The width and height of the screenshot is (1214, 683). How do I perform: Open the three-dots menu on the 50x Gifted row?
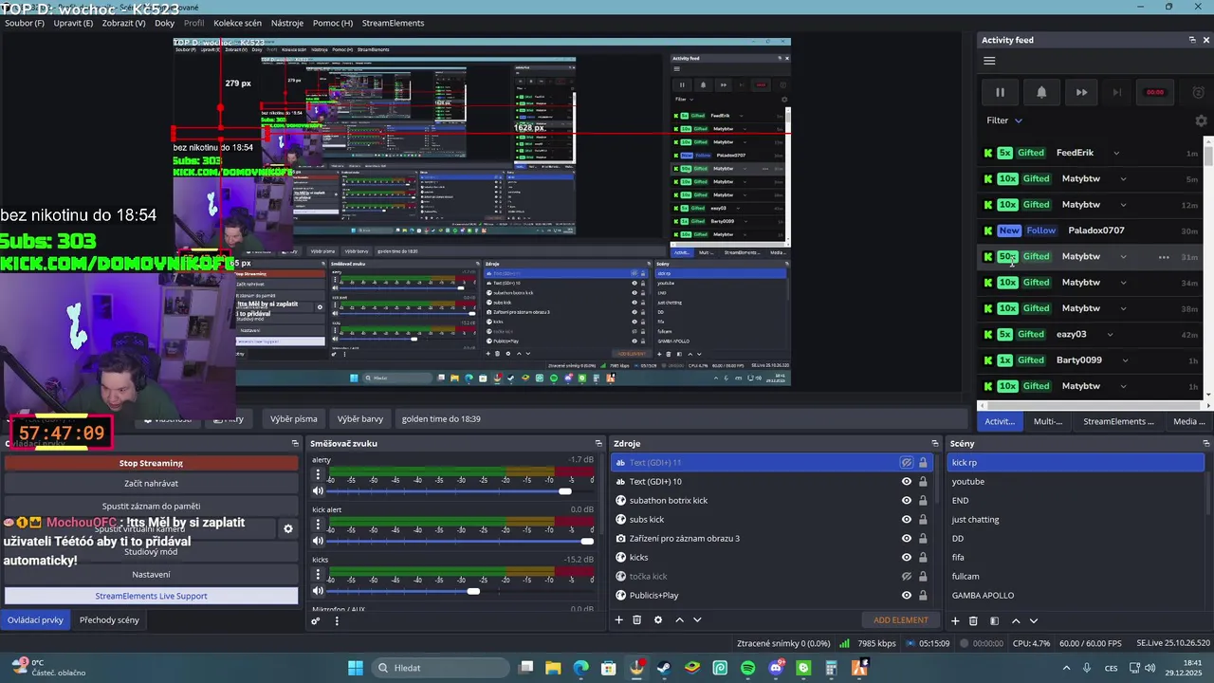coord(1164,257)
